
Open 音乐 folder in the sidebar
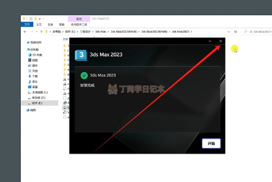pos(33,81)
